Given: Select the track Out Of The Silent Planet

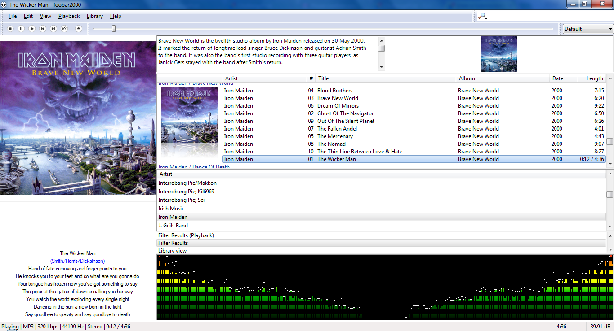Looking at the screenshot, I should coord(414,121).
